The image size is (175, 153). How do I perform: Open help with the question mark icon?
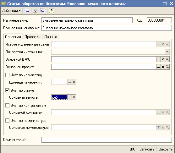51,11
